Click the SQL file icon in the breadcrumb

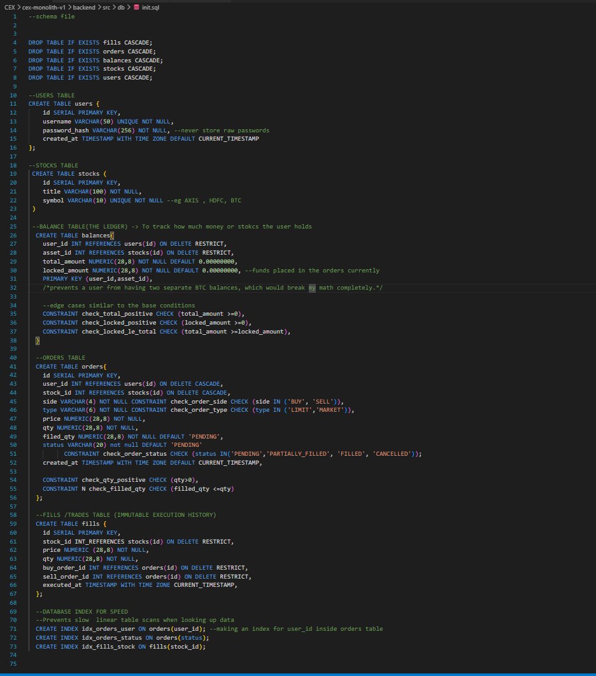(136, 8)
